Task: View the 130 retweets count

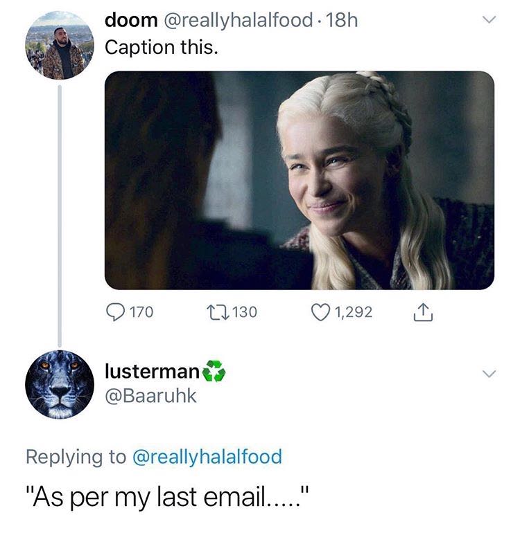Action: 245,311
